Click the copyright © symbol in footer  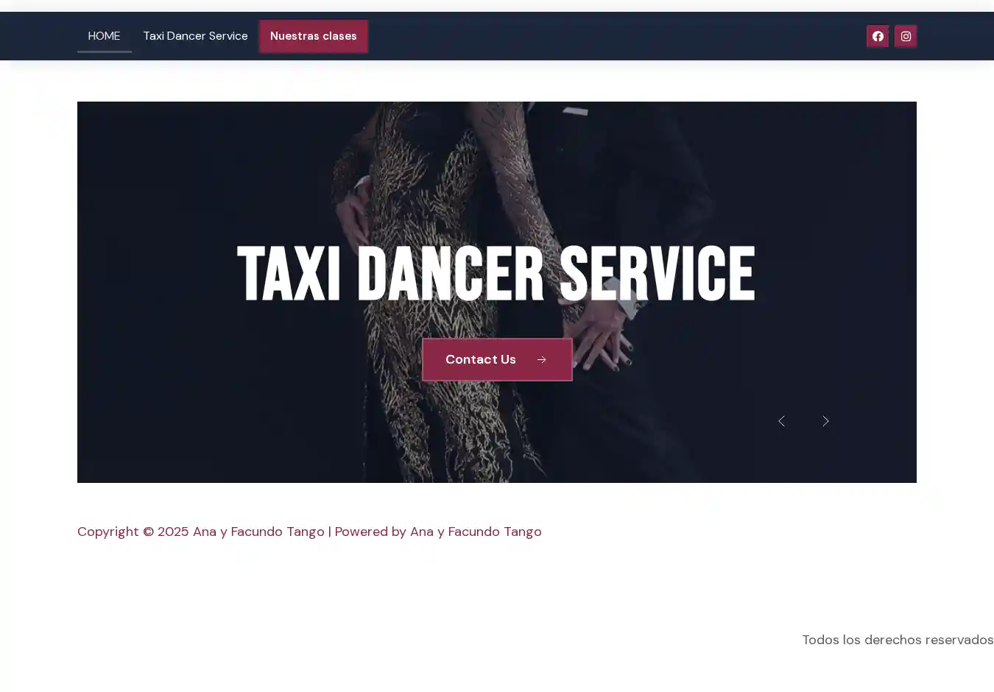coord(148,532)
